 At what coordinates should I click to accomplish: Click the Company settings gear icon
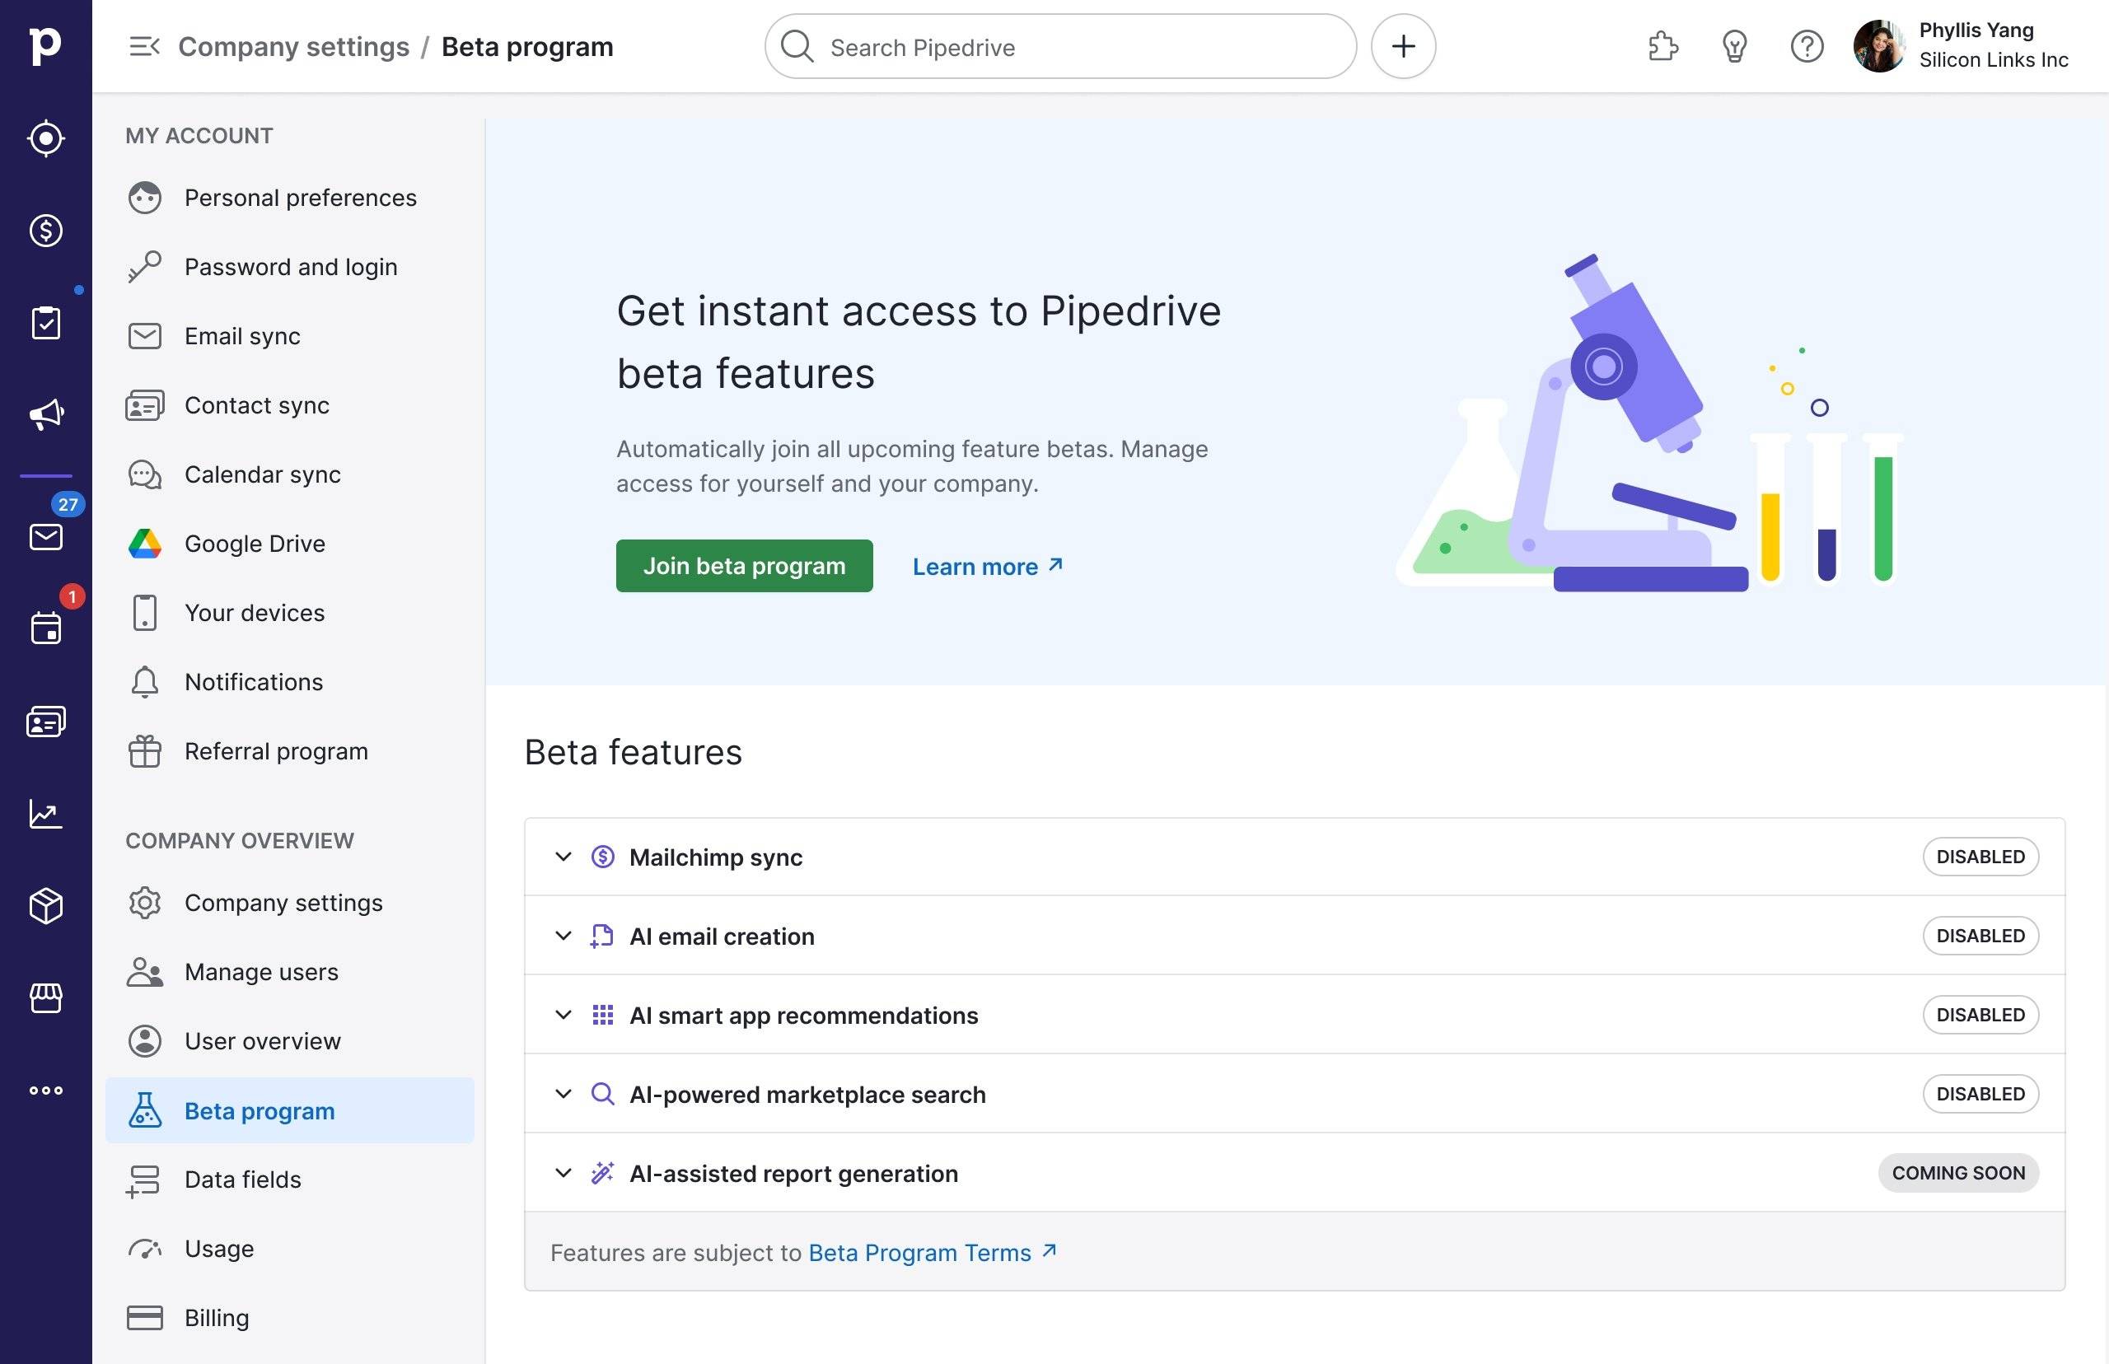tap(144, 903)
